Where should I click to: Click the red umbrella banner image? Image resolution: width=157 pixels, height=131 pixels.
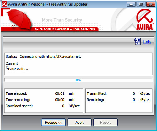(19, 19)
